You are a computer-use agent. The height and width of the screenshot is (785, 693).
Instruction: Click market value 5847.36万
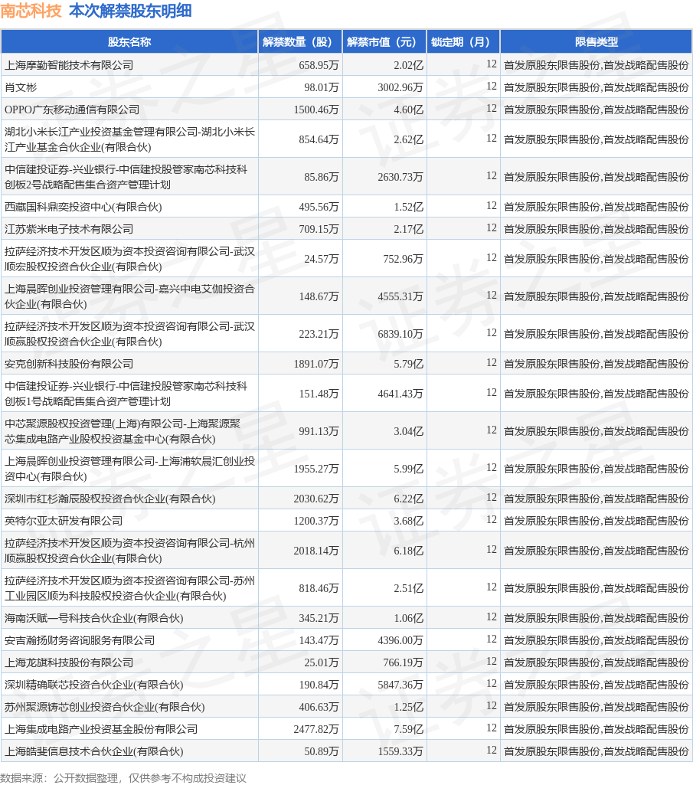point(400,685)
